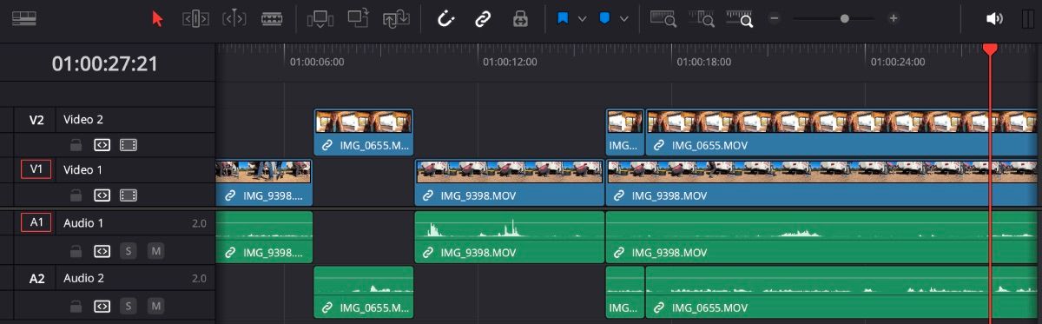
Task: Activate the Dynamic Trim Mode tool
Action: [x=234, y=18]
